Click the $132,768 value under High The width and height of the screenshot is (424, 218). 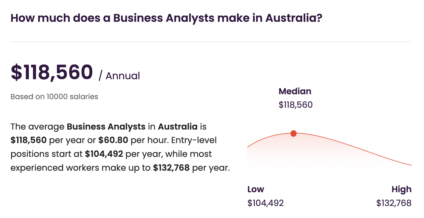click(394, 203)
